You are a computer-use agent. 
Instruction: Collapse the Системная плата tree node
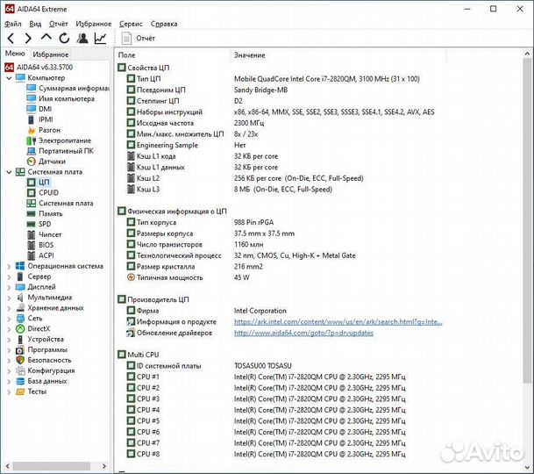(x=9, y=172)
